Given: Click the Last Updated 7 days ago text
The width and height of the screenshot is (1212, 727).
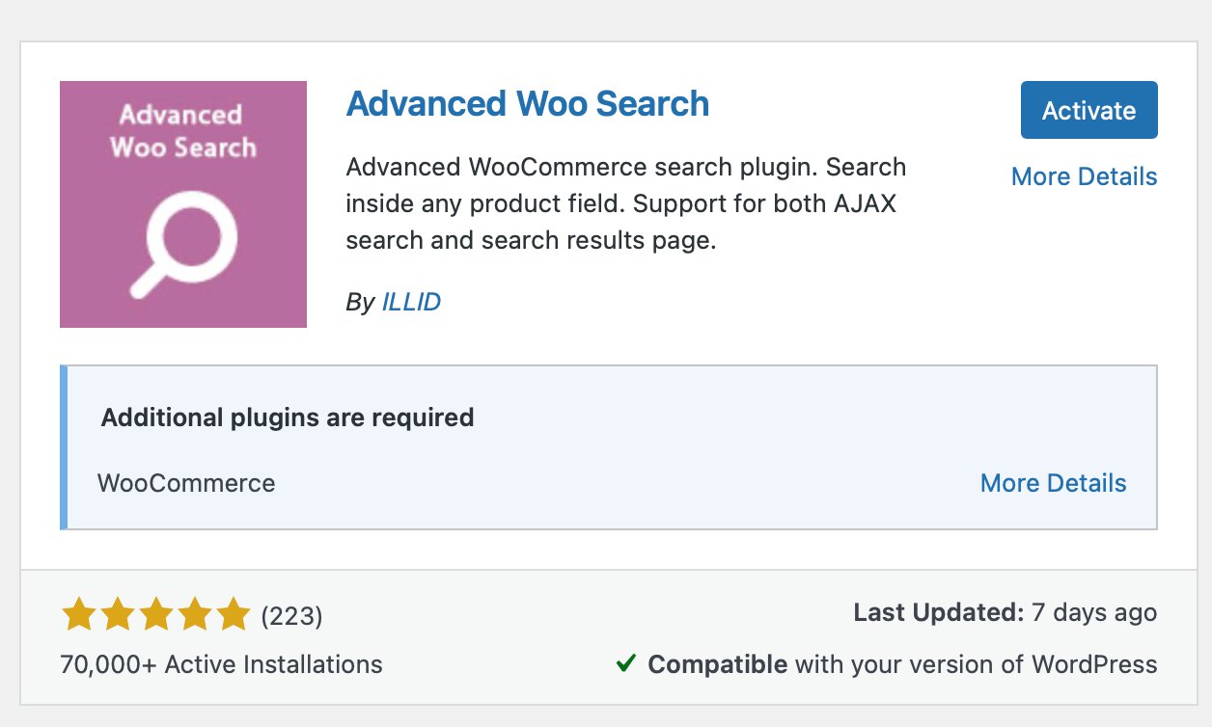Looking at the screenshot, I should click(x=1005, y=612).
